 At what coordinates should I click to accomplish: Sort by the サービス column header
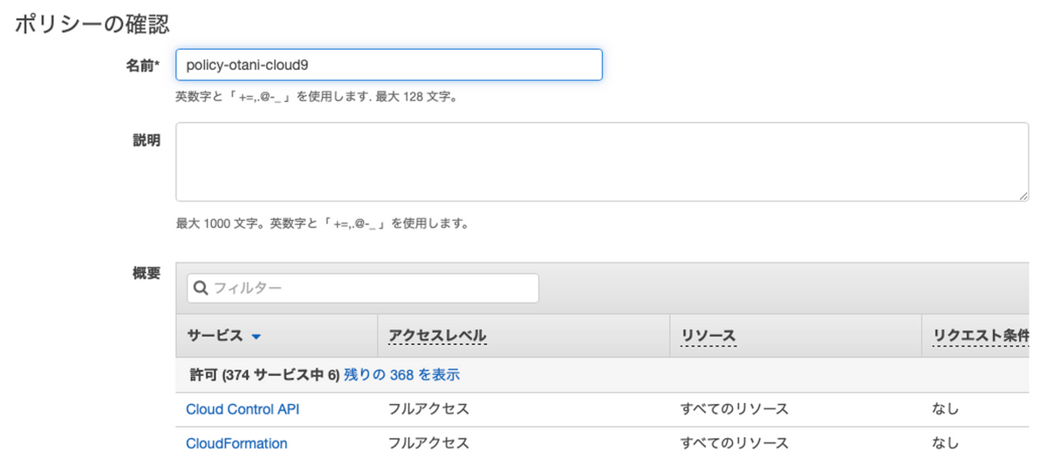pos(215,336)
